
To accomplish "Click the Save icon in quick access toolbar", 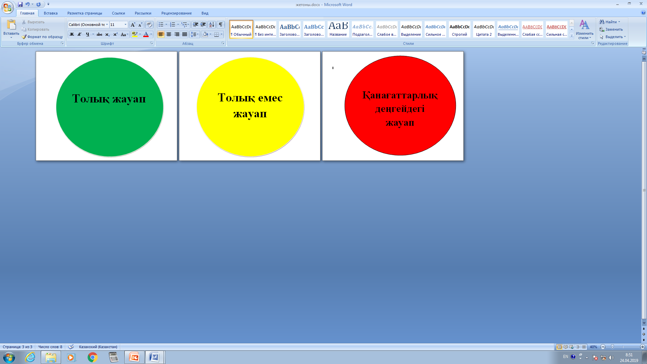I will (20, 4).
